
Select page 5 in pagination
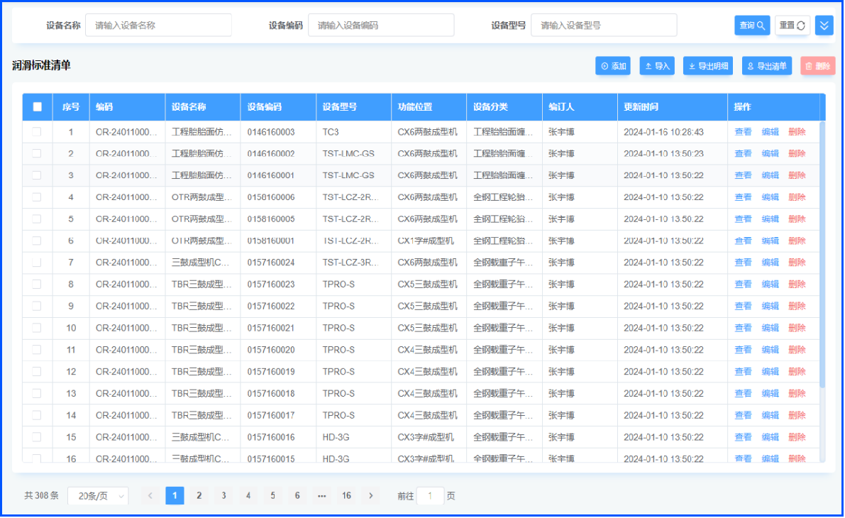click(x=272, y=496)
